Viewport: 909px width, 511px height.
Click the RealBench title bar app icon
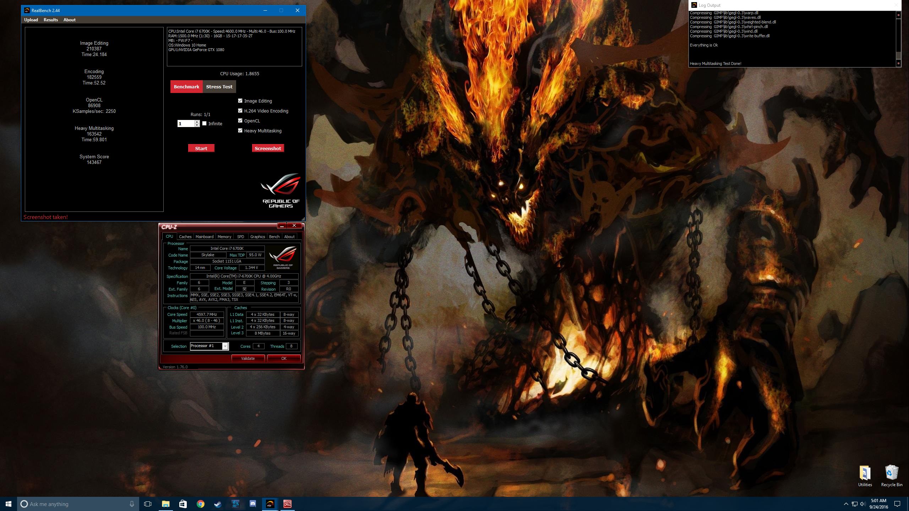[x=27, y=10]
